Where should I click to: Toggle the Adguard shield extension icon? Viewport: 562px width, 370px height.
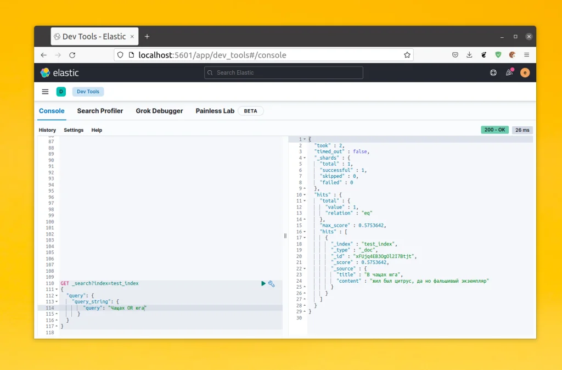(498, 55)
